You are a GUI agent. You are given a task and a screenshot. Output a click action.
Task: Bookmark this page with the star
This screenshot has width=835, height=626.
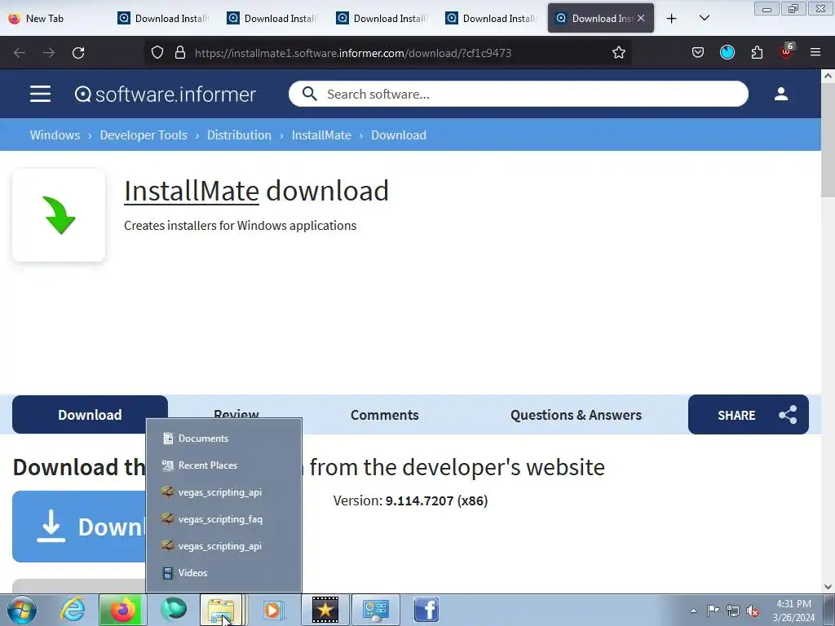click(618, 53)
